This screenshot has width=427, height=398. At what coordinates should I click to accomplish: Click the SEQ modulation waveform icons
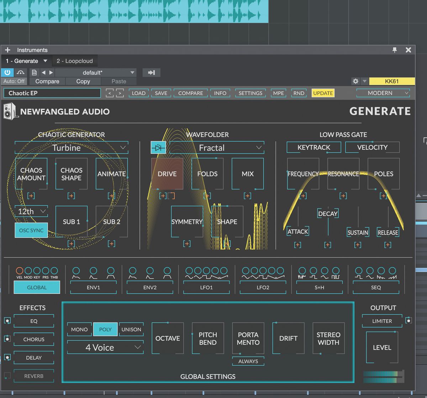375,273
